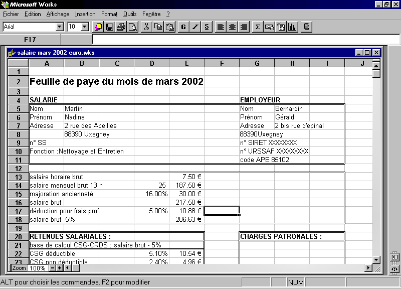Click the Cut (scissors) icon
The image size is (401, 289).
(146, 27)
